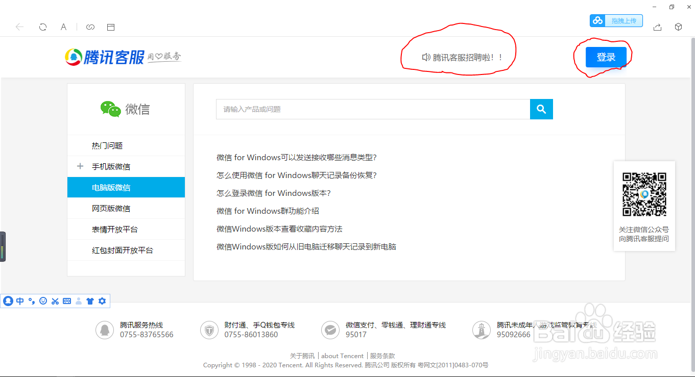Image resolution: width=695 pixels, height=377 pixels.
Task: Click the scissors screenshot icon in IME bar
Action: (55, 301)
